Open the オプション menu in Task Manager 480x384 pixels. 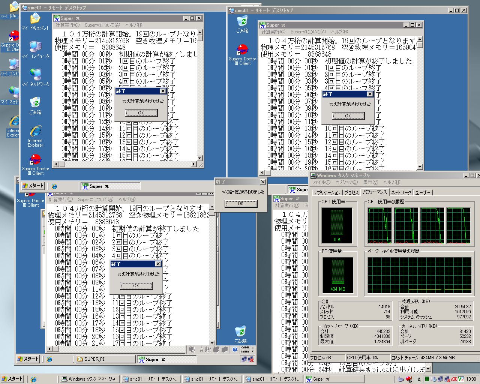(x=346, y=182)
